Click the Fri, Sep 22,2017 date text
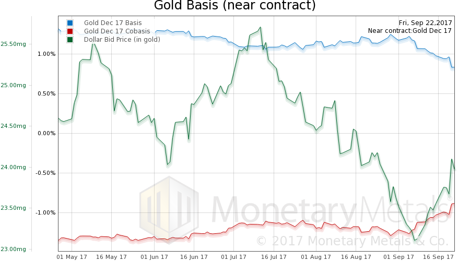The width and height of the screenshot is (470, 261). point(425,22)
